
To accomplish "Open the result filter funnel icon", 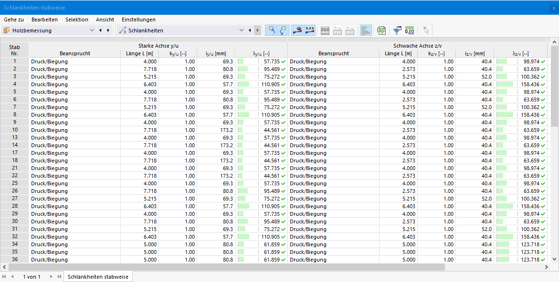I will point(397,30).
